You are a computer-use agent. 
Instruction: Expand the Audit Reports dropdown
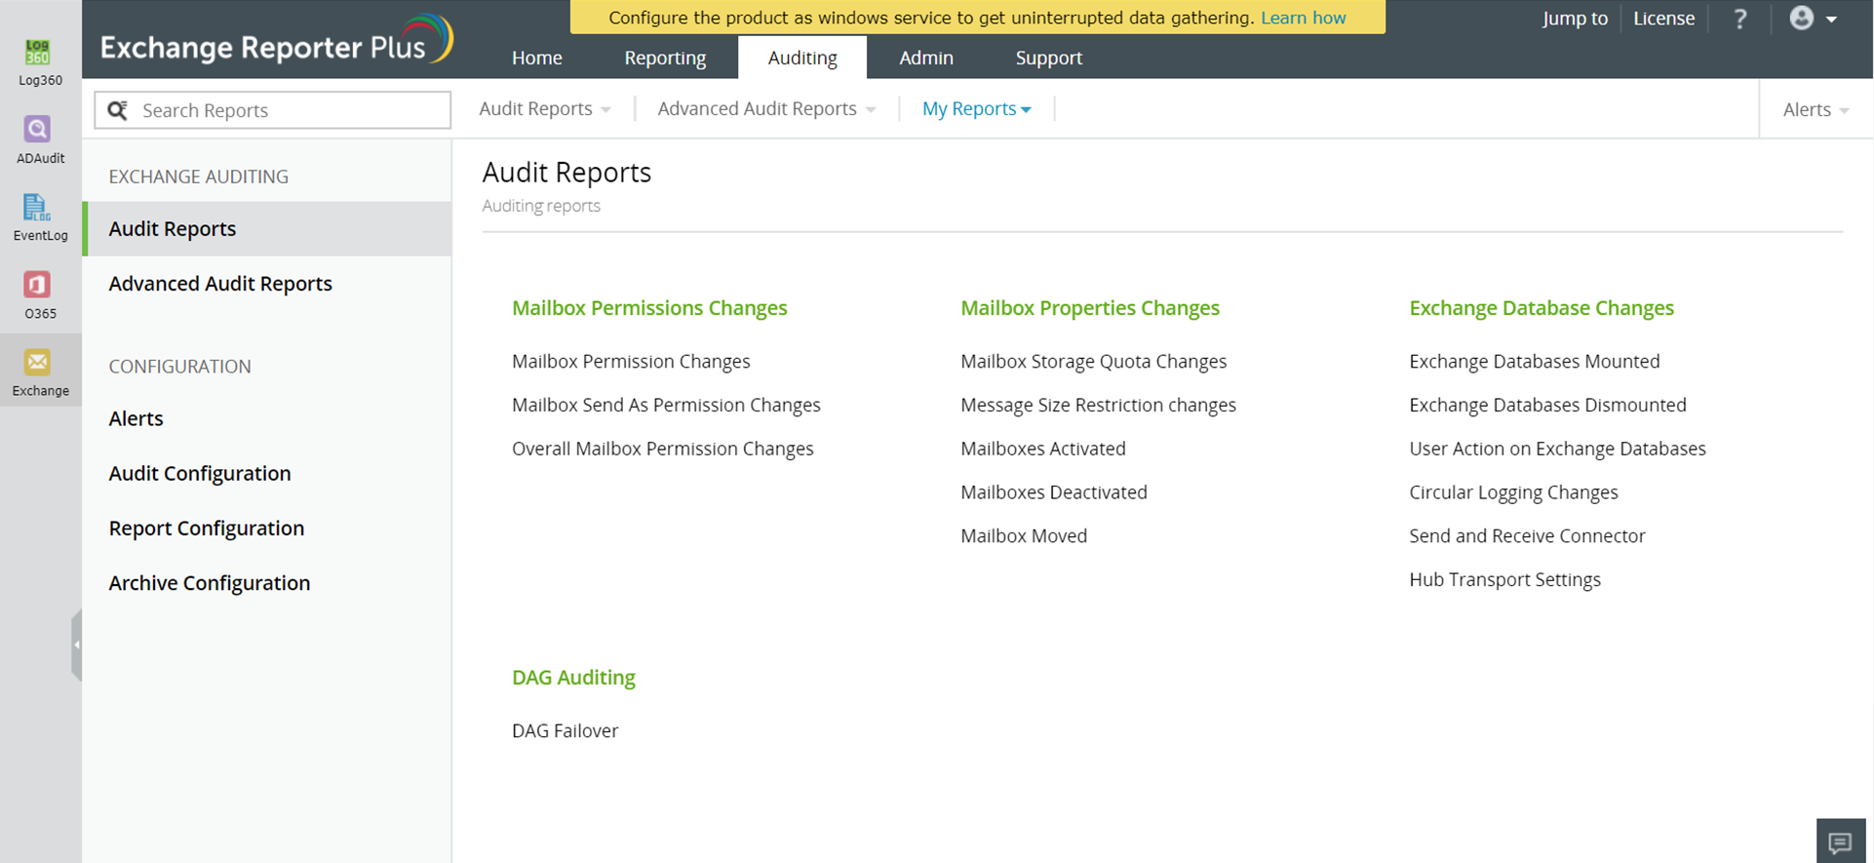pyautogui.click(x=544, y=109)
